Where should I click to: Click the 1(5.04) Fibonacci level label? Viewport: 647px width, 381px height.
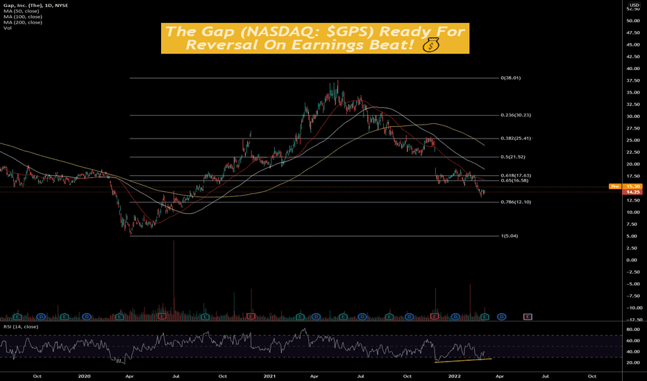coord(509,236)
